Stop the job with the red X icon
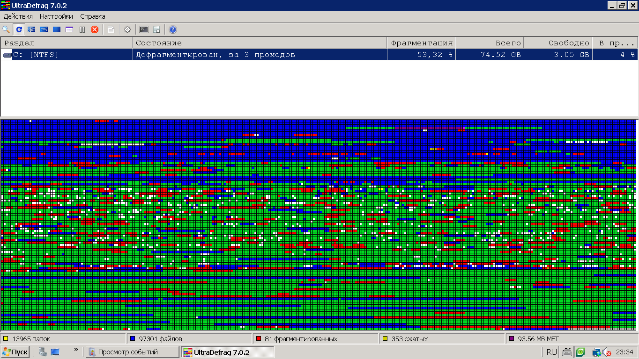This screenshot has width=639, height=359. [95, 29]
